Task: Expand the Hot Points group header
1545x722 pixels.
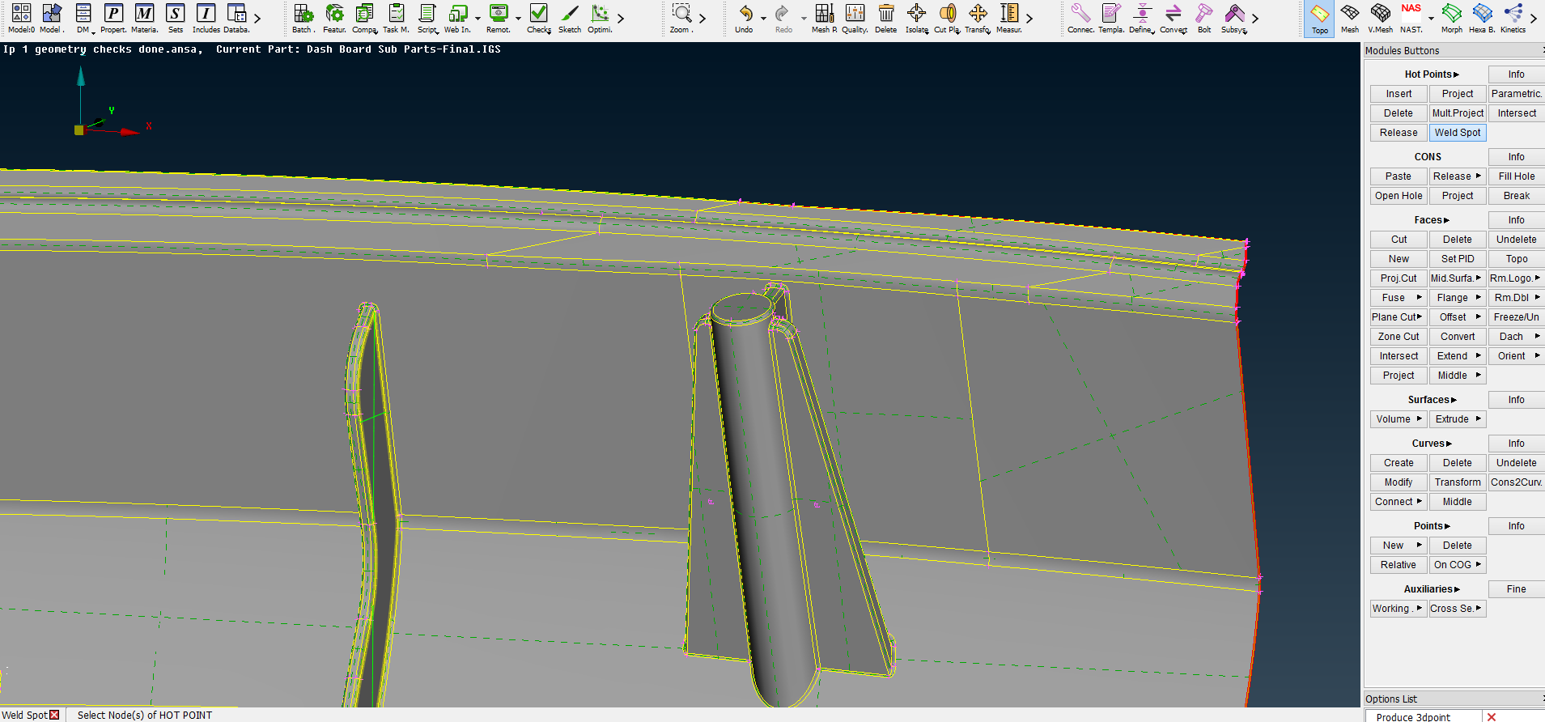Action: pos(1431,74)
